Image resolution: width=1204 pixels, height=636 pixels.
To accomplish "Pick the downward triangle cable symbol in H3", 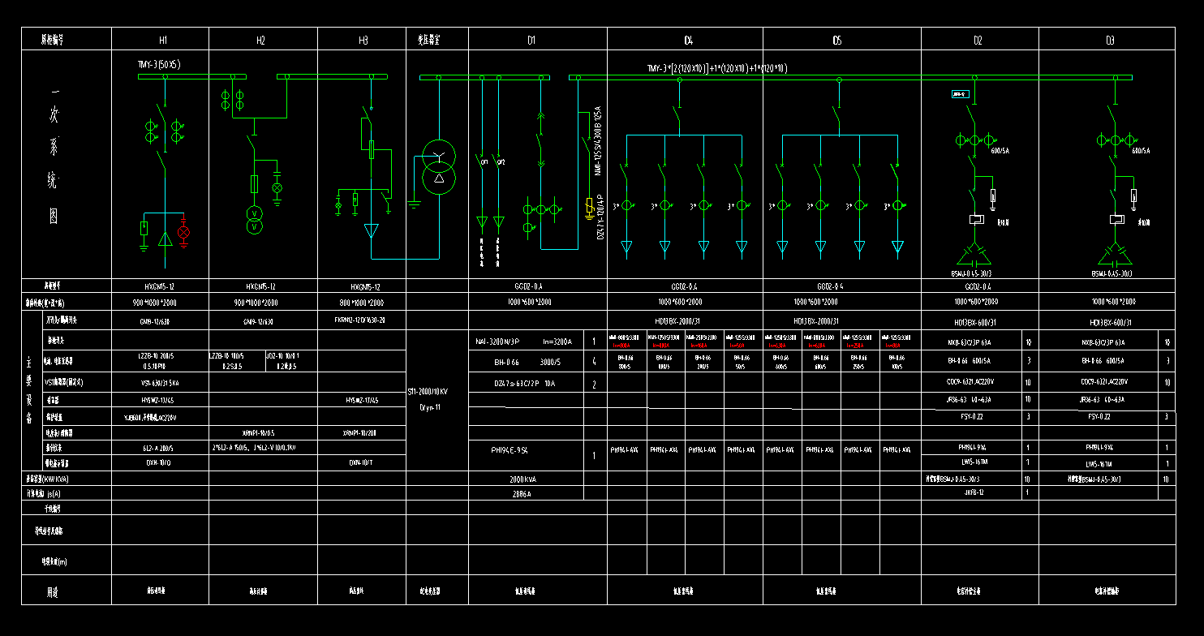I will coord(372,231).
